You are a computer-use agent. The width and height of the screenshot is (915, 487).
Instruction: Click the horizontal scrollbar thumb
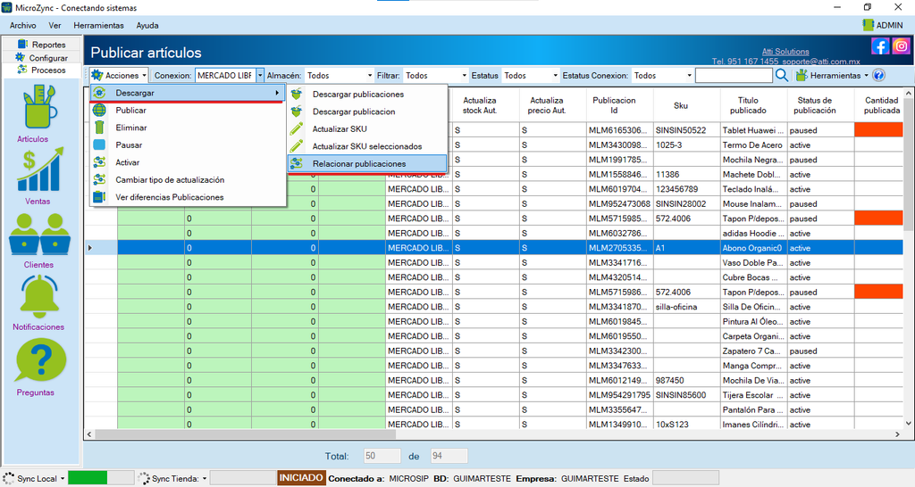click(245, 434)
